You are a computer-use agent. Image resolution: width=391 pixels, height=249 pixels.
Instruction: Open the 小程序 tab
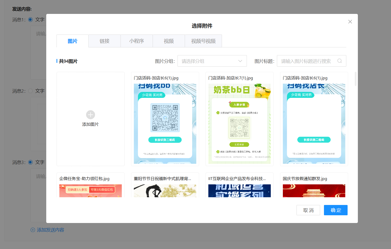137,41
